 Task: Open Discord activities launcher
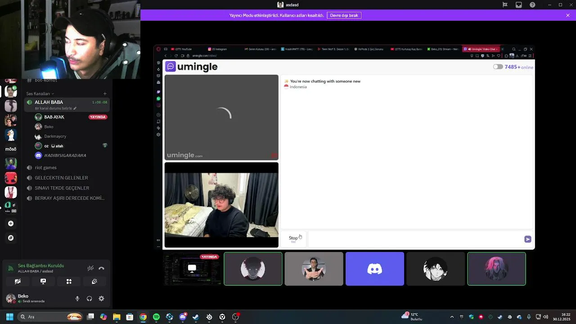[69, 281]
